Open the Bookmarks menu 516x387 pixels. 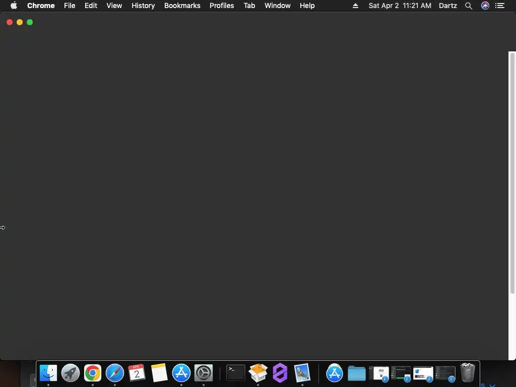(182, 6)
